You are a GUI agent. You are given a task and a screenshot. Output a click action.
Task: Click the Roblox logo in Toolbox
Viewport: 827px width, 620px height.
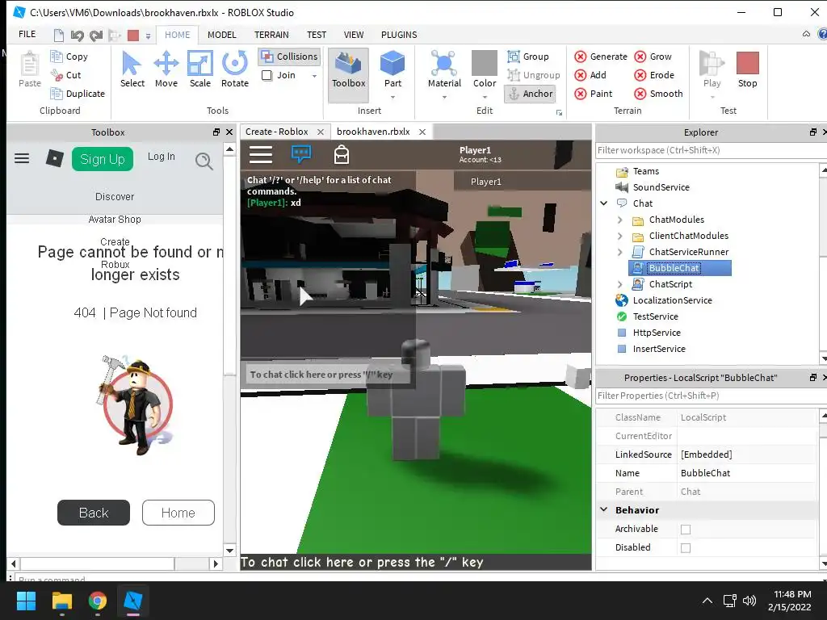54,158
